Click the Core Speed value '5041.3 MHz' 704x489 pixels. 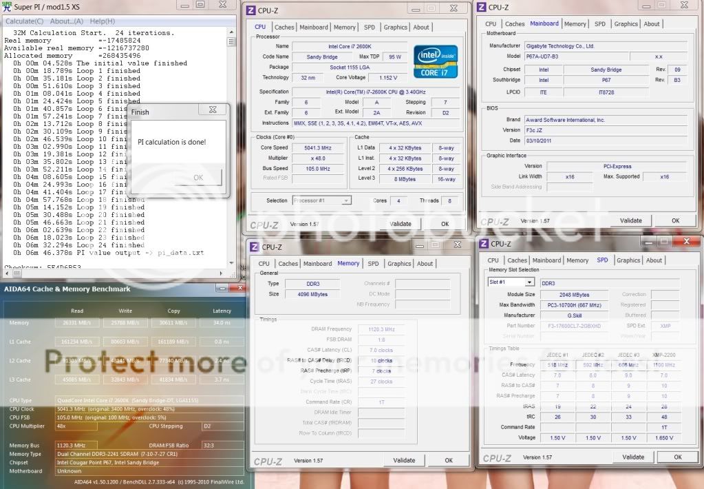tap(318, 148)
